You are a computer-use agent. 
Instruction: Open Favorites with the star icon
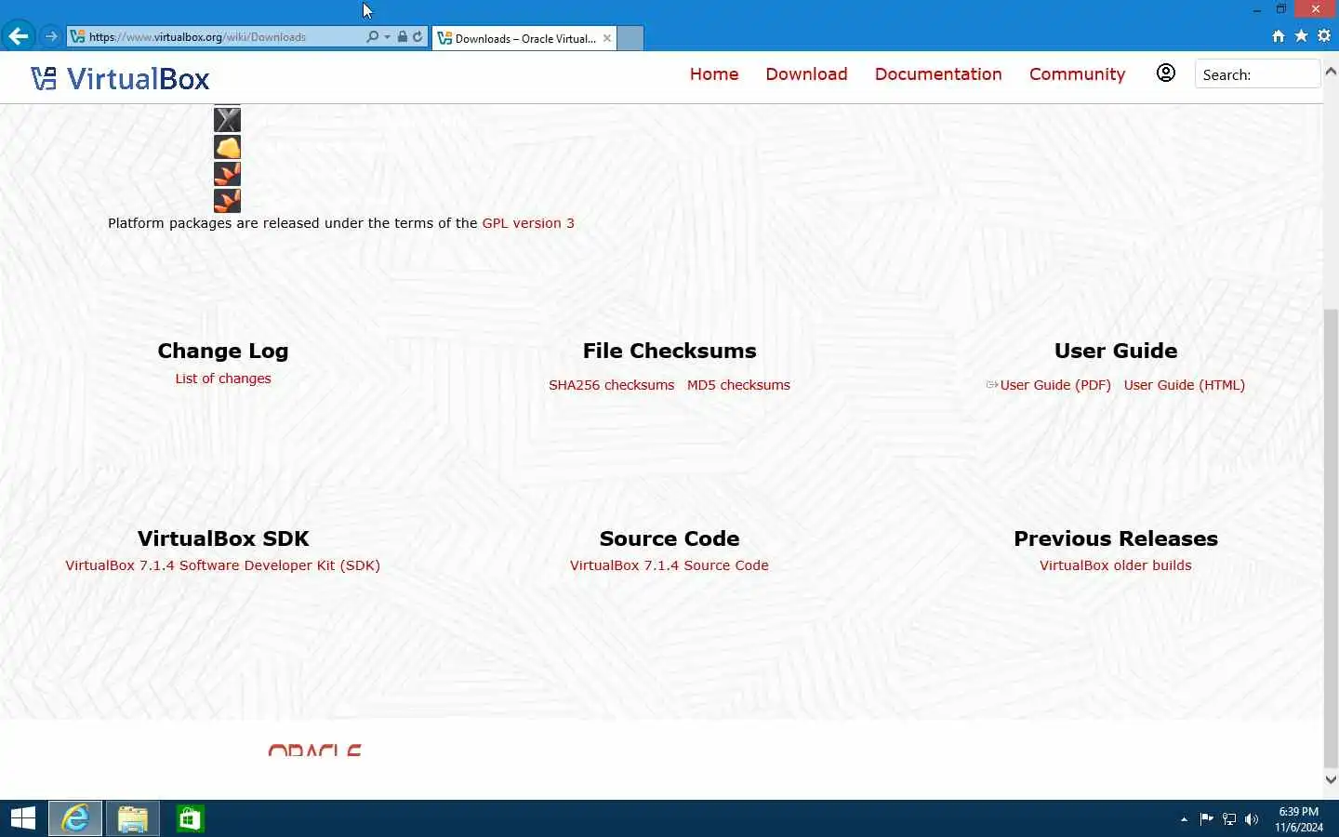[1301, 36]
